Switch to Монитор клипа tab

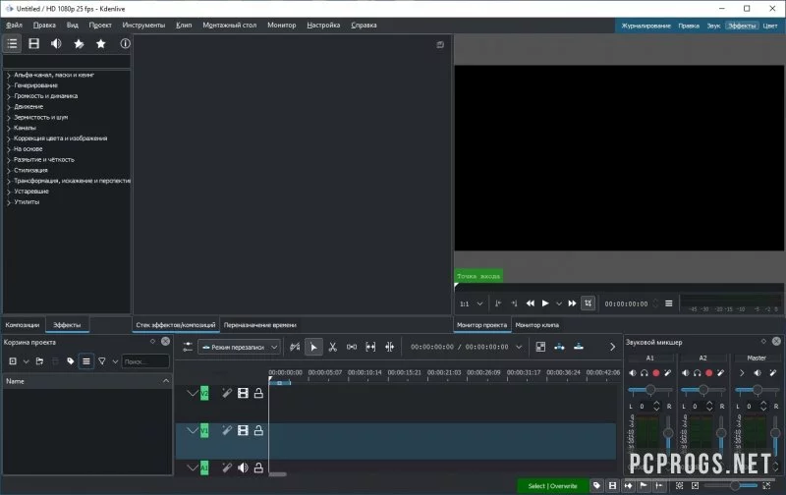[536, 325]
